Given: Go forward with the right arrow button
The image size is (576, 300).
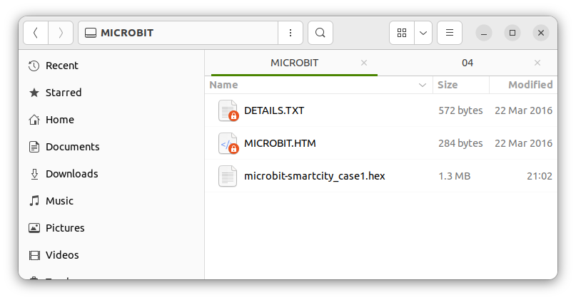Looking at the screenshot, I should 61,33.
